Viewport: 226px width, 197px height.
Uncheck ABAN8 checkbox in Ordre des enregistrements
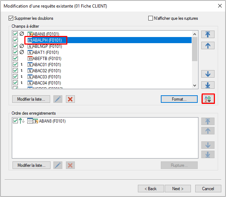[15, 121]
